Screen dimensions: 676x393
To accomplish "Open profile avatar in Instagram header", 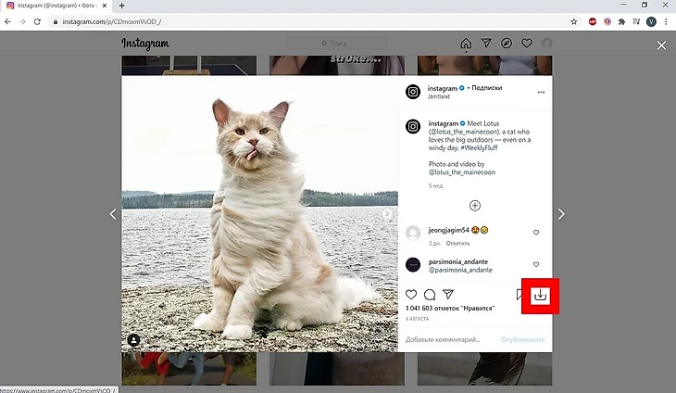I will click(547, 44).
